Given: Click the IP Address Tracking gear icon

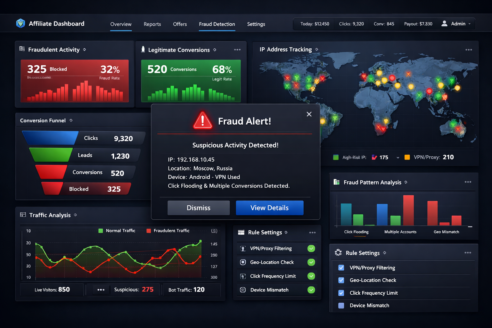Looking at the screenshot, I should click(316, 50).
